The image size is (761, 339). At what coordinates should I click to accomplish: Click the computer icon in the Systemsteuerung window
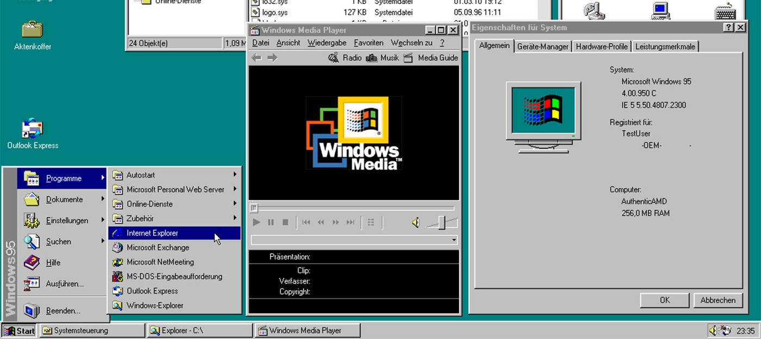click(x=660, y=10)
